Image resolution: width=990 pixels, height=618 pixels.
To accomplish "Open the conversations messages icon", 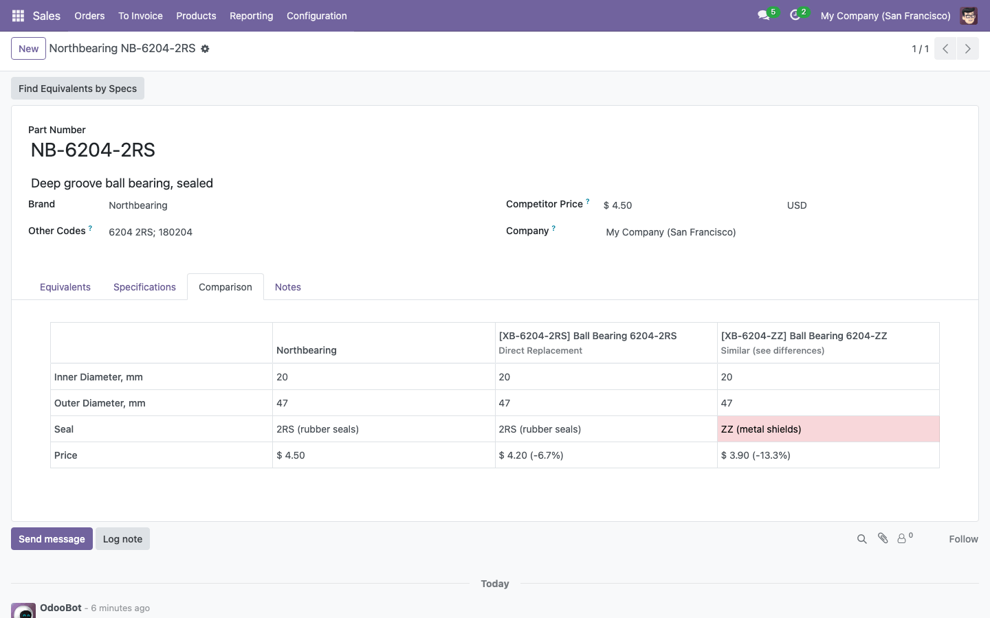I will click(764, 15).
